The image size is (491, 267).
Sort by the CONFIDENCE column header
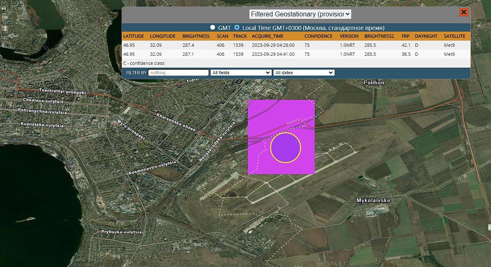318,36
